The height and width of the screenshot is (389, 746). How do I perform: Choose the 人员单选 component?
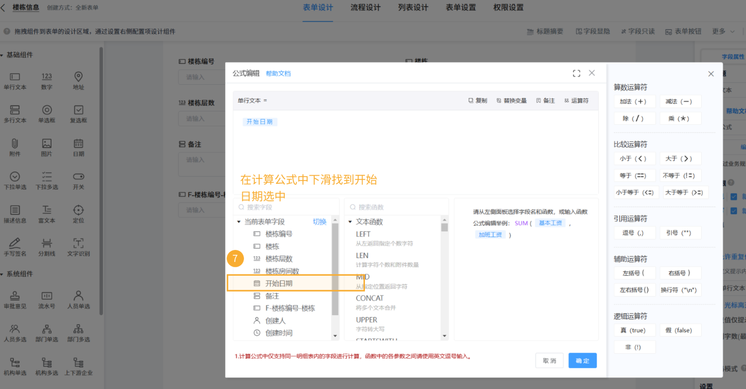[x=78, y=300]
